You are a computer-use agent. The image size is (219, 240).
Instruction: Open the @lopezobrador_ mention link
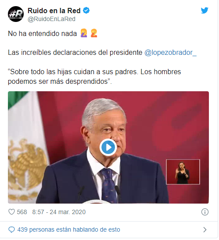coord(170,53)
